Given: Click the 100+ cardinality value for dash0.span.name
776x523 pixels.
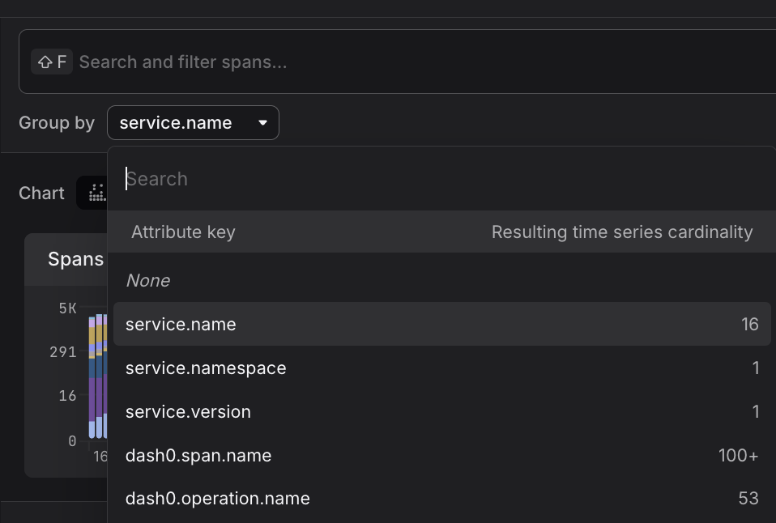Looking at the screenshot, I should [738, 456].
